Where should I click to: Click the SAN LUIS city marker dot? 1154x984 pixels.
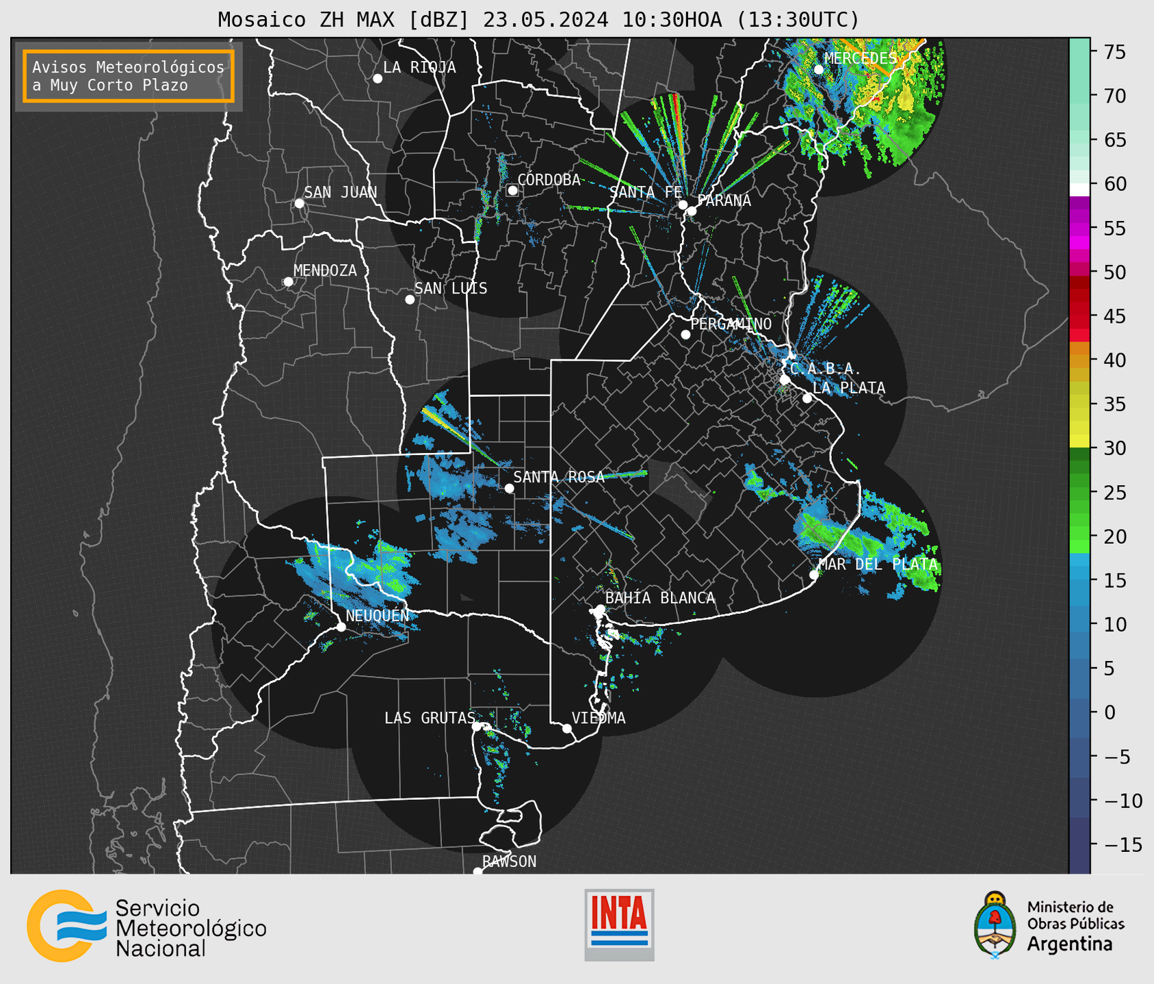(410, 300)
